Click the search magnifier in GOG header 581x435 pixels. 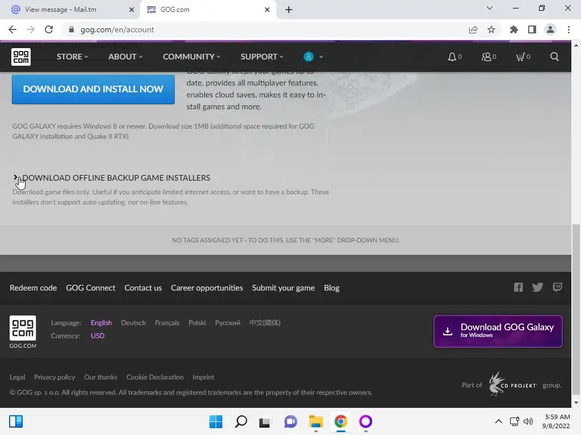554,57
